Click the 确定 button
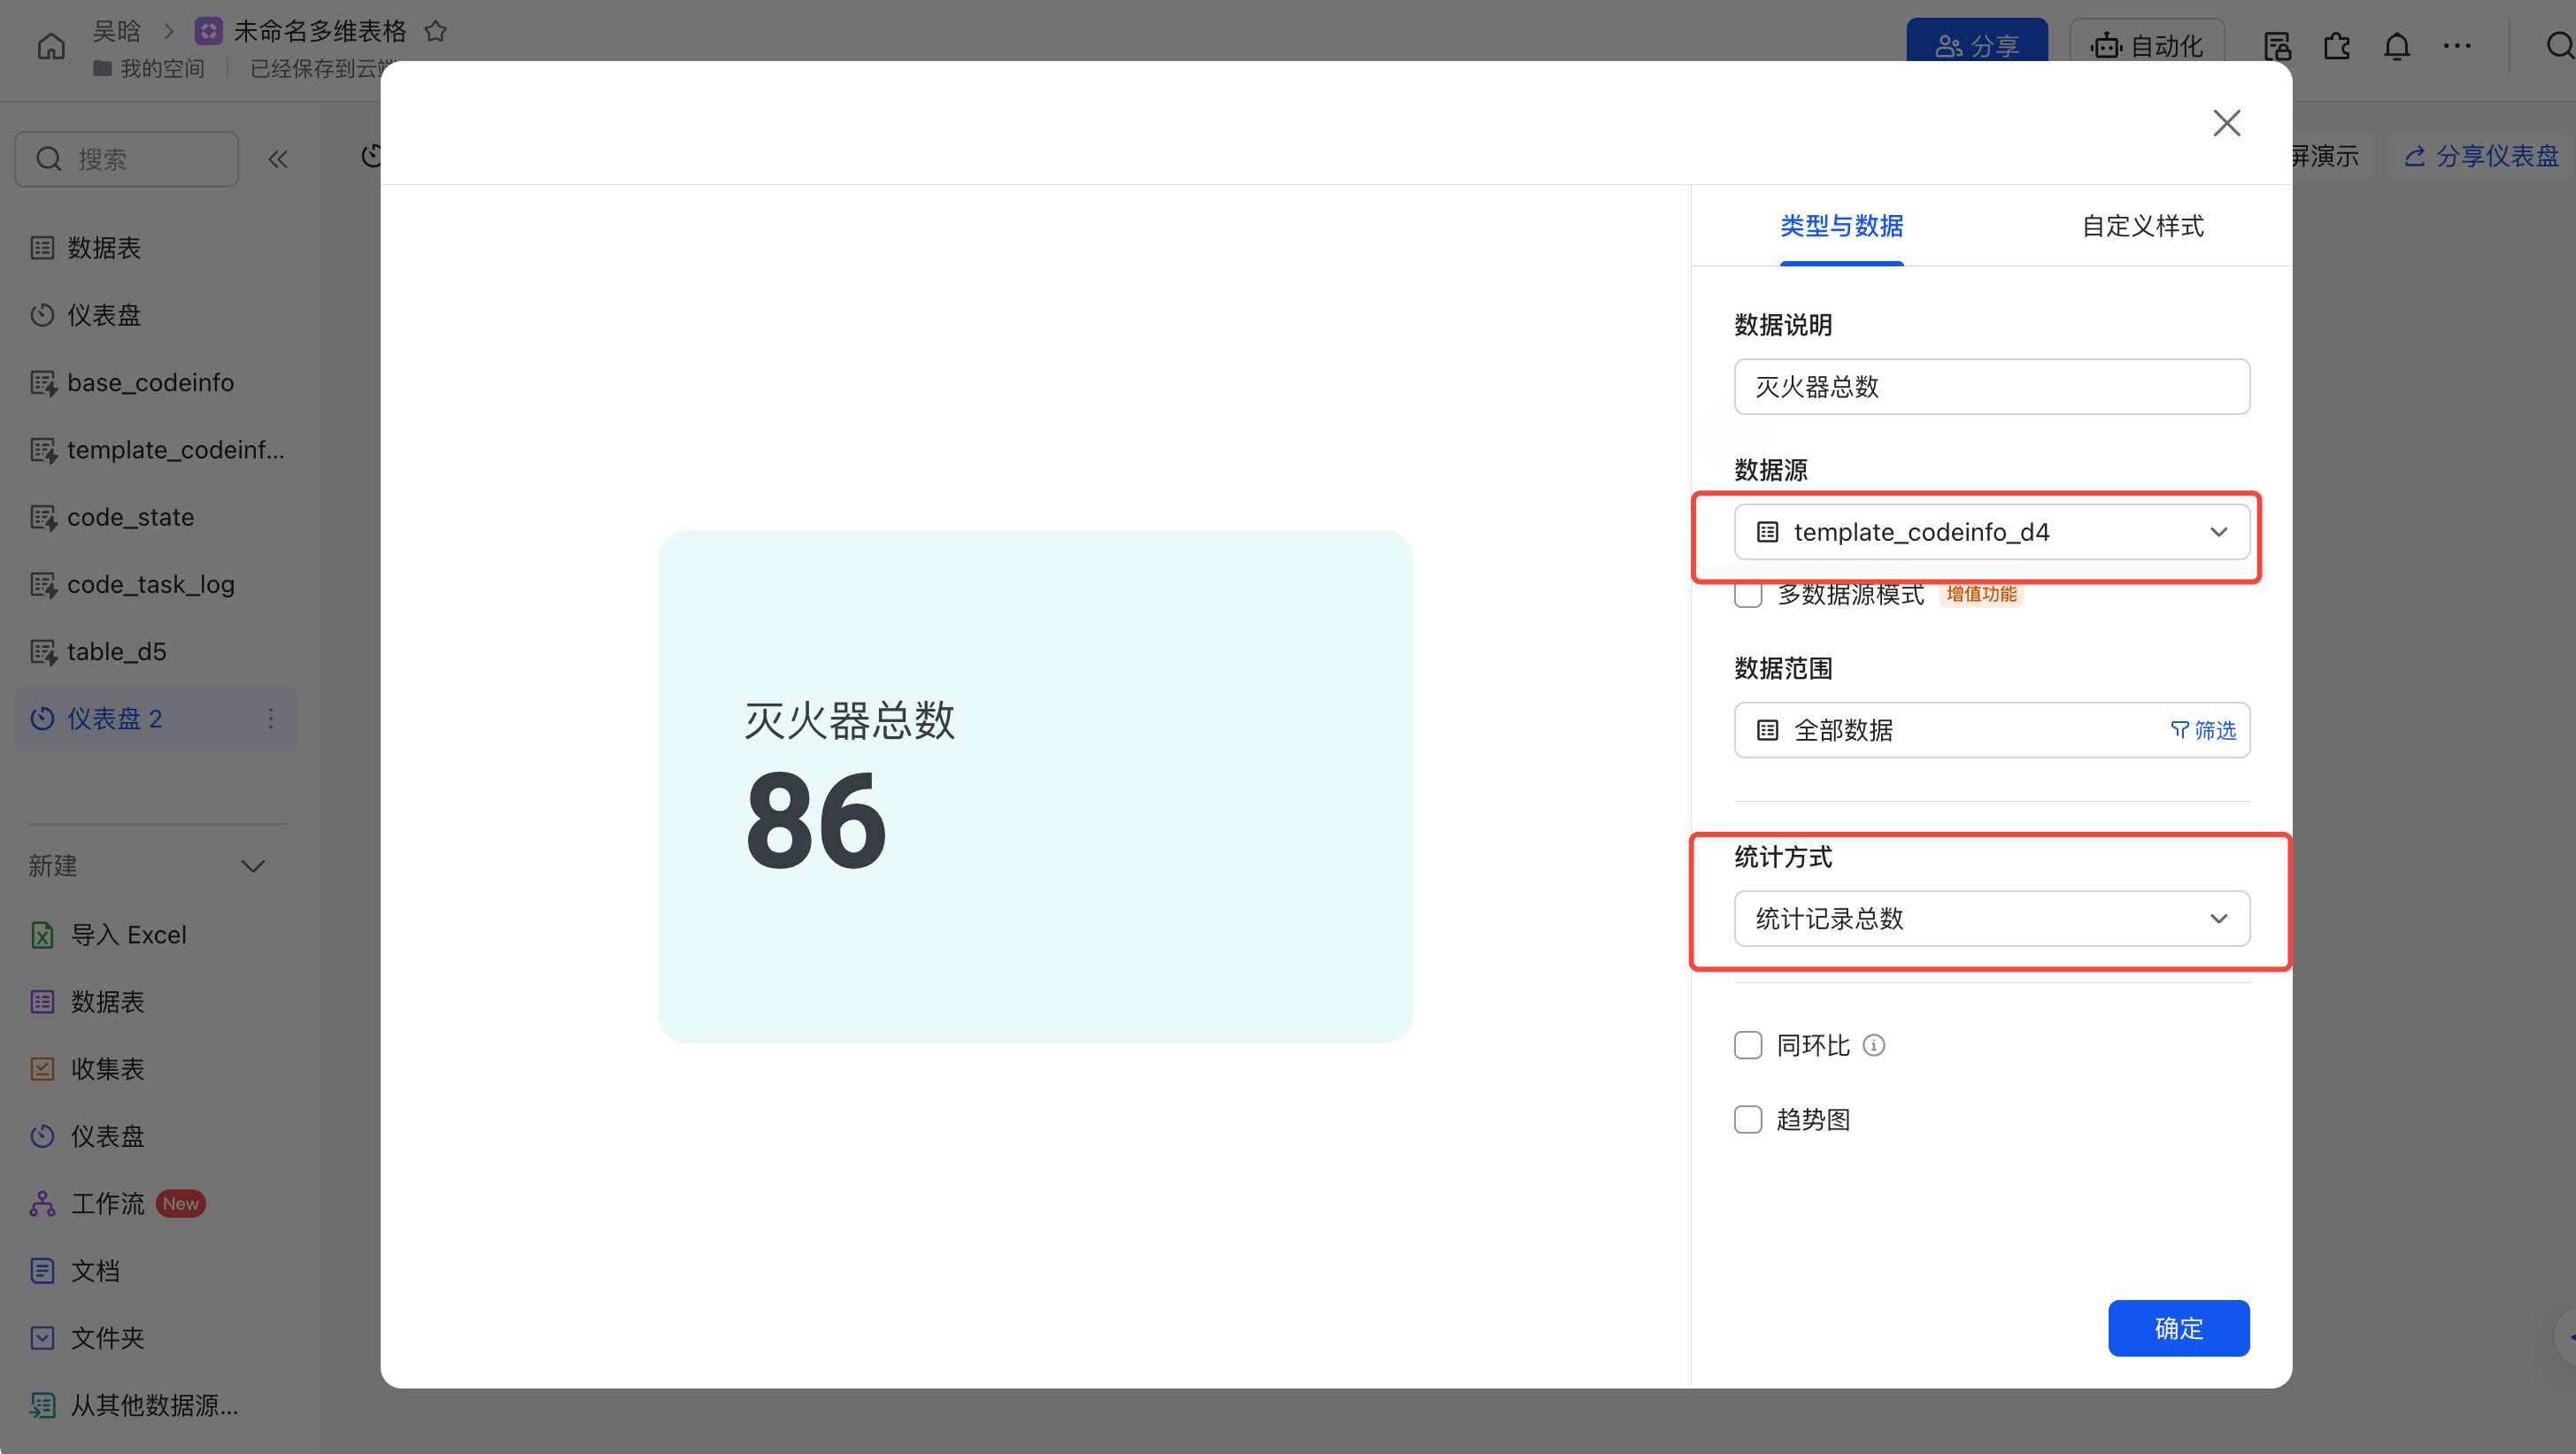 click(2179, 1328)
